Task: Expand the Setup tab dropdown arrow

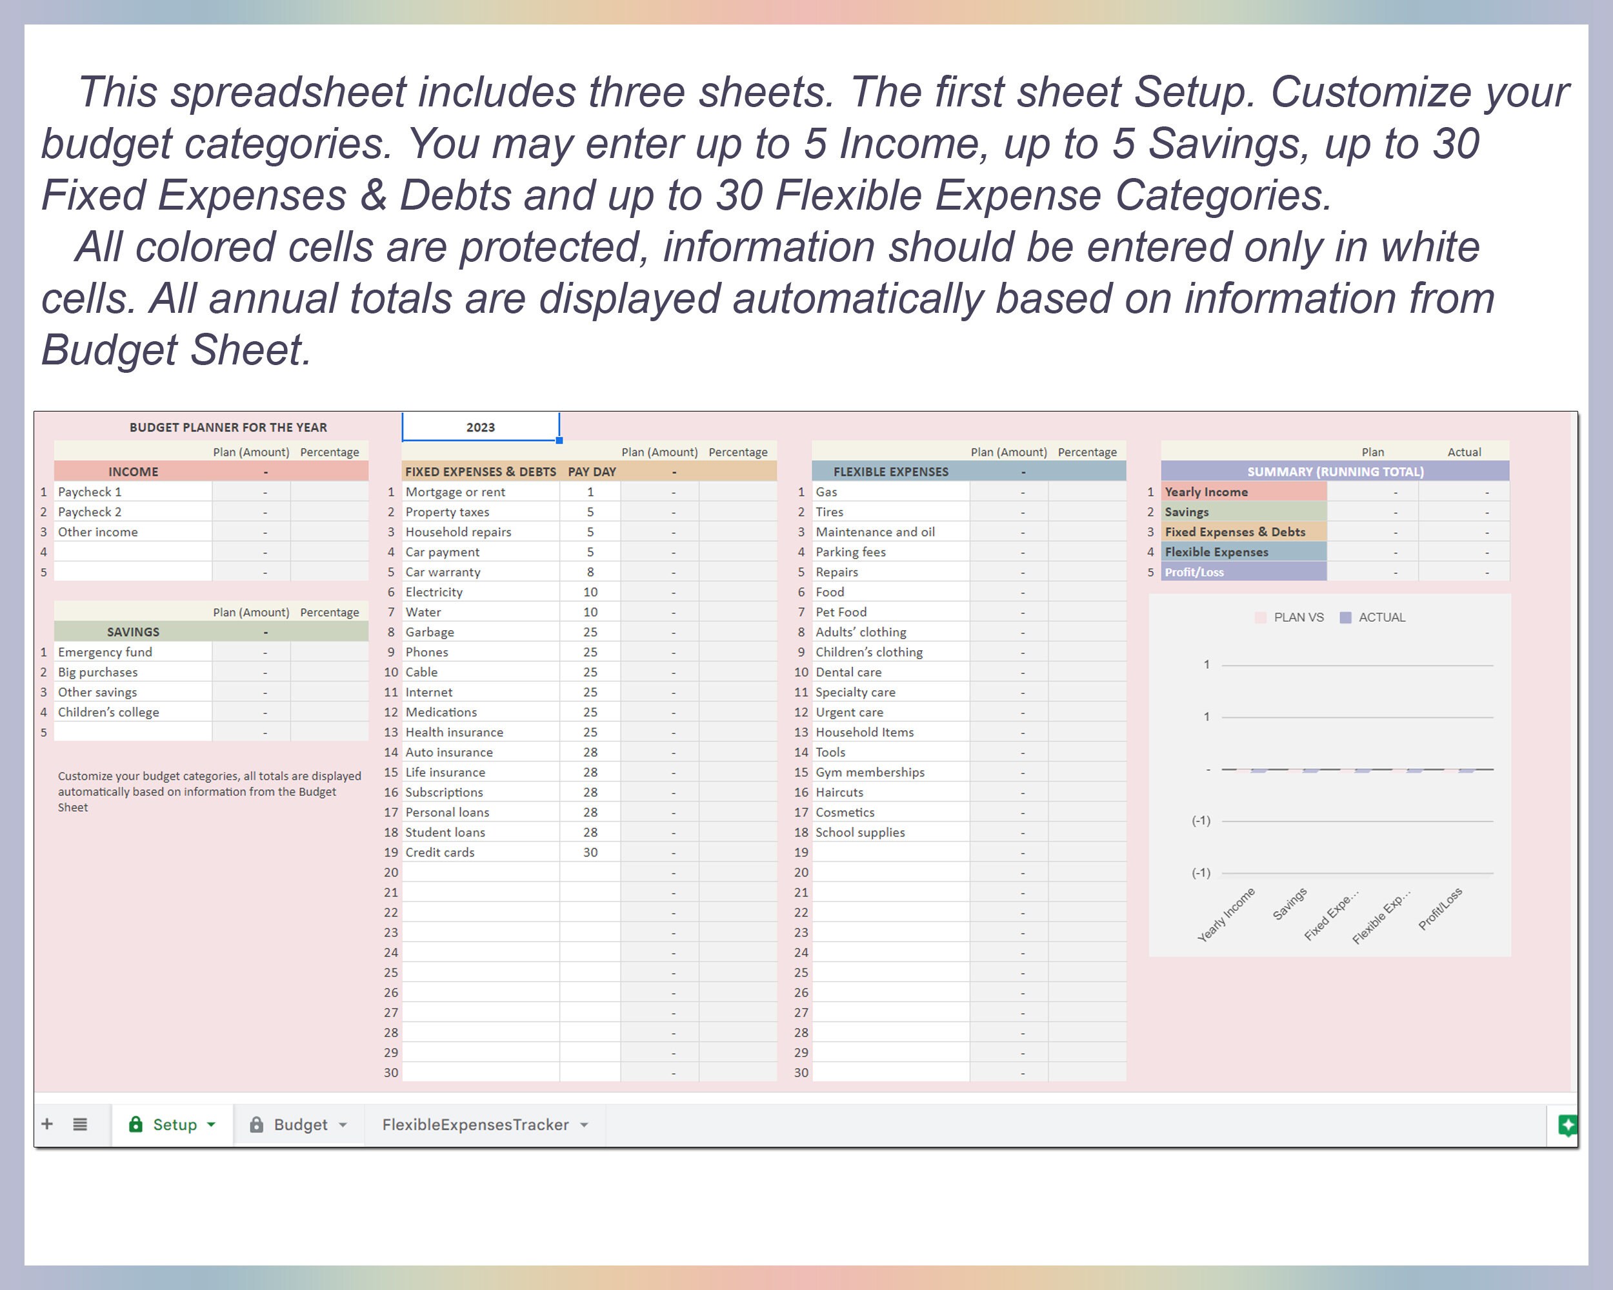Action: pos(210,1124)
